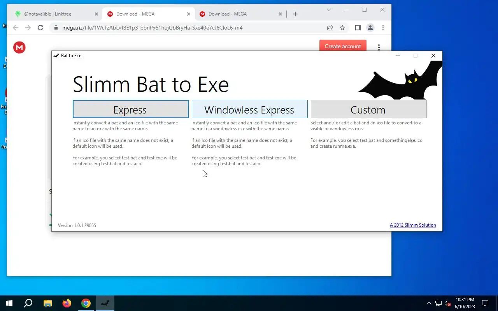498x311 pixels.
Task: Toggle Chrome side panel icon
Action: tap(358, 28)
